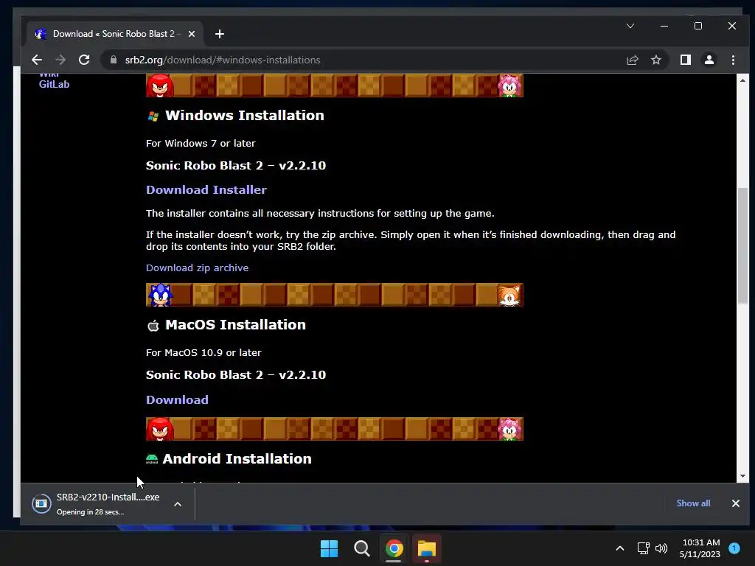Open the Chrome profile menu

click(709, 60)
